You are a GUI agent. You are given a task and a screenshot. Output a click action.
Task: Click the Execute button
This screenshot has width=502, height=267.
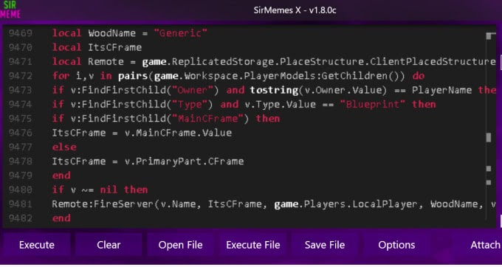click(36, 245)
